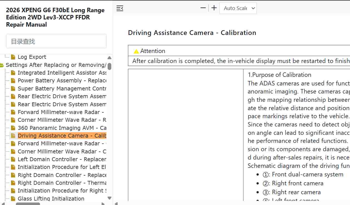Click icon beside Integrated Intelligent Assistor
This screenshot has height=205, width=350.
pyautogui.click(x=13, y=73)
